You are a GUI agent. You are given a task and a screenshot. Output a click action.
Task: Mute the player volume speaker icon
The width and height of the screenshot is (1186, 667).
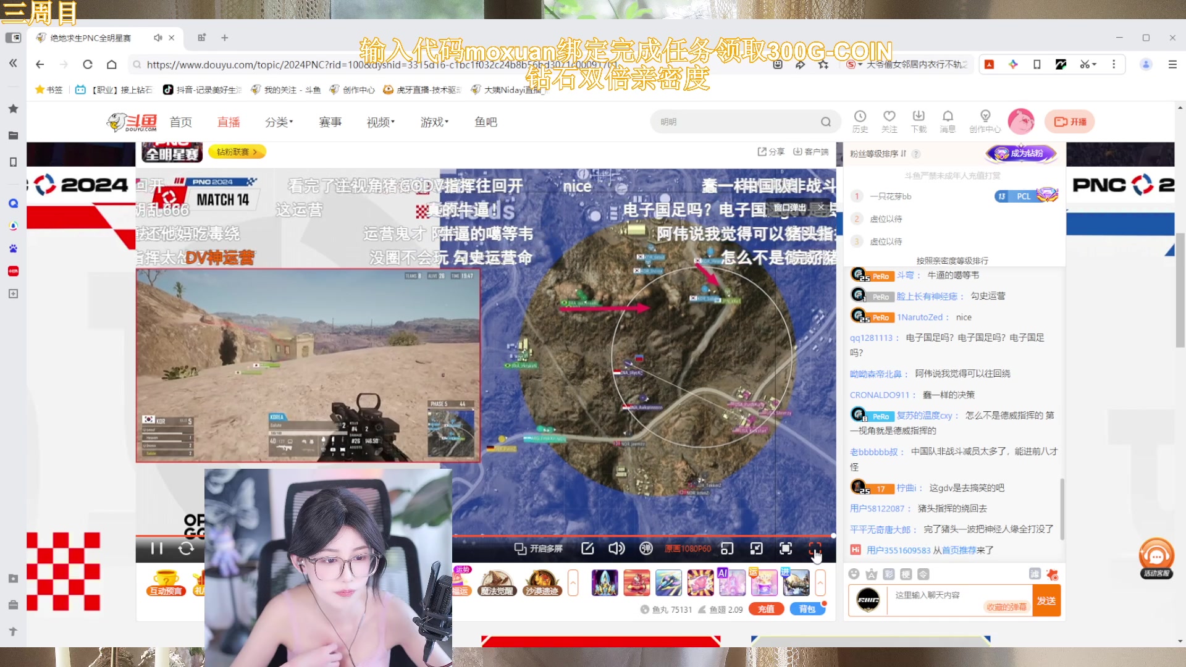616,548
